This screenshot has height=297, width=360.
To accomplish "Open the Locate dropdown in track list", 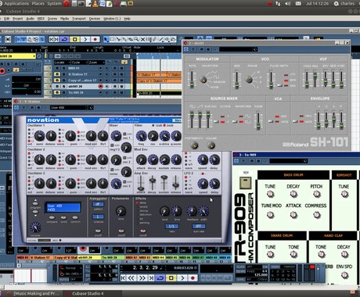I will click(62, 63).
